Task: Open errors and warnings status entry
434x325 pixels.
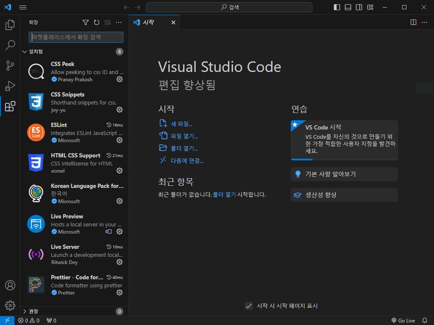Action: click(29, 321)
